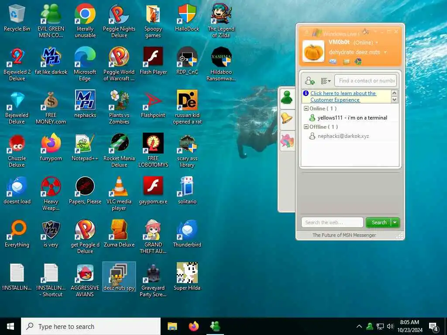
Task: Click the yellow folder icon in Messenger header
Action: click(x=346, y=62)
